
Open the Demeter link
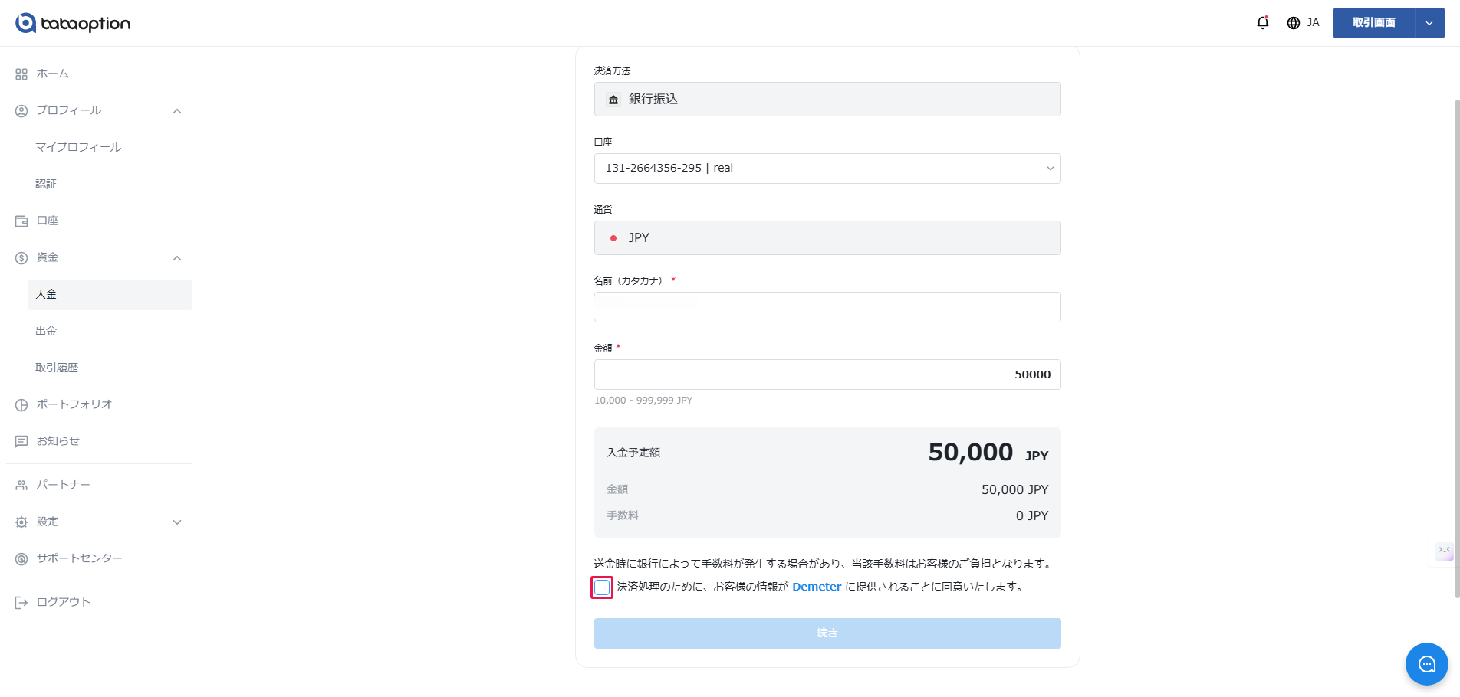[x=817, y=587]
